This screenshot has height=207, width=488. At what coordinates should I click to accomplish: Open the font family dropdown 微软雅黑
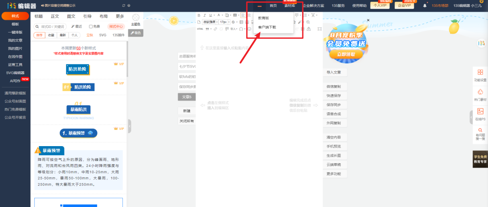pyautogui.click(x=210, y=22)
